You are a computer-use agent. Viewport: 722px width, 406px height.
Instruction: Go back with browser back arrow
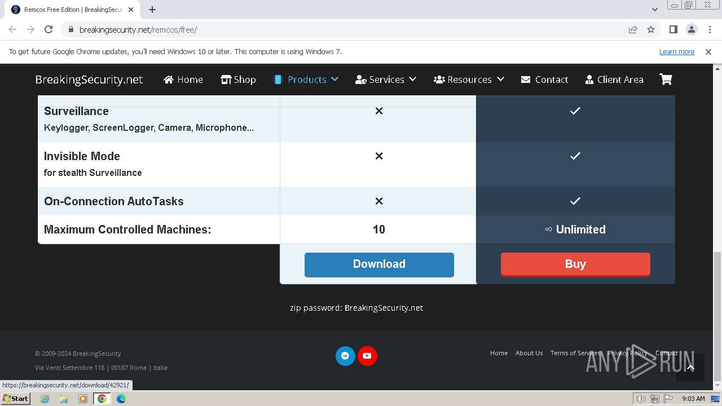(12, 29)
